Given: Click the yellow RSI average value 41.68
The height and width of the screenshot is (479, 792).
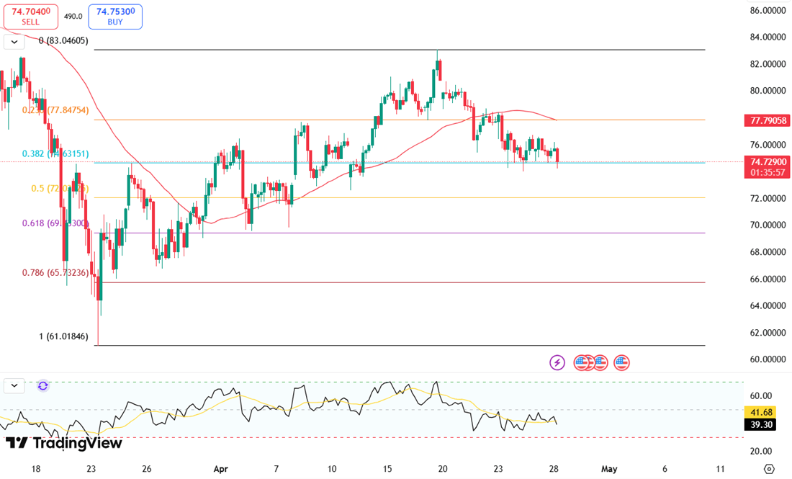Looking at the screenshot, I should pos(761,412).
